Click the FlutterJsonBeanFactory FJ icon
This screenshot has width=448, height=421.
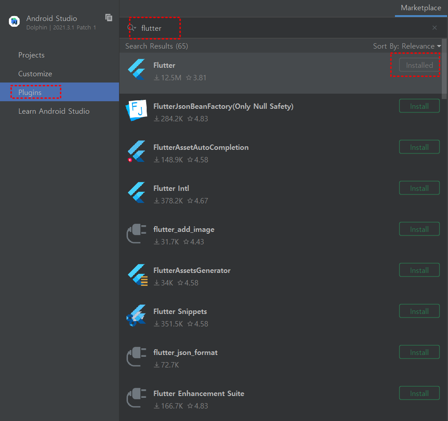pos(136,110)
